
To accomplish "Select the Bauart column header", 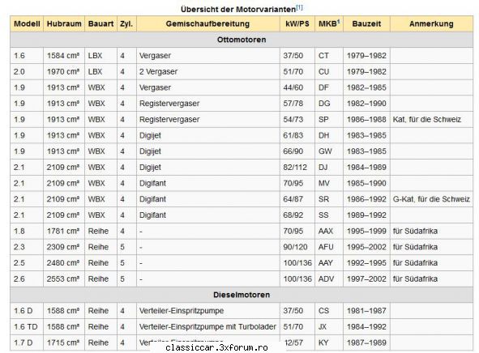I will point(101,23).
